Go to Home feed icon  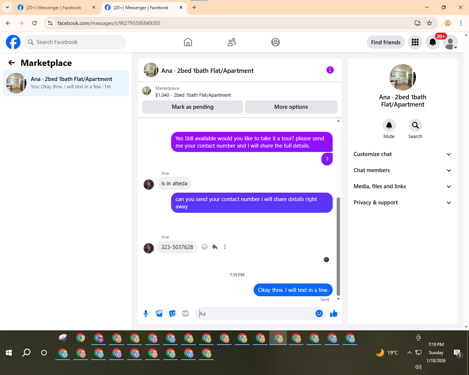[x=188, y=42]
